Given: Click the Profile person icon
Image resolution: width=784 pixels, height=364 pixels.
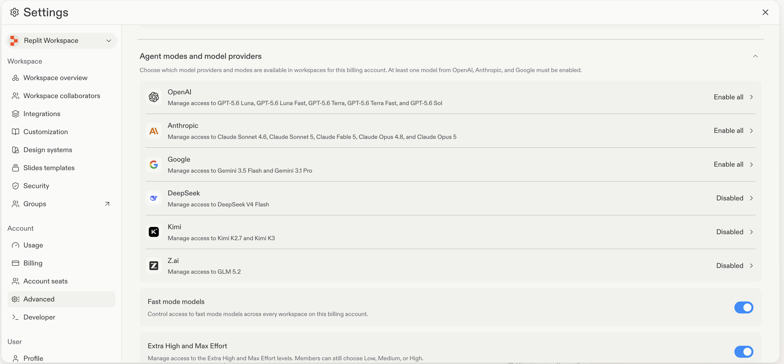Looking at the screenshot, I should click(x=15, y=358).
